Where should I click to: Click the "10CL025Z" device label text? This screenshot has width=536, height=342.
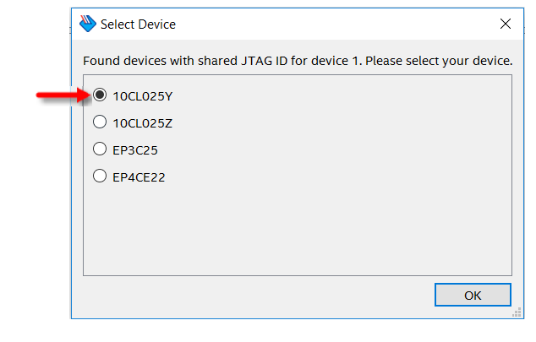(x=142, y=123)
